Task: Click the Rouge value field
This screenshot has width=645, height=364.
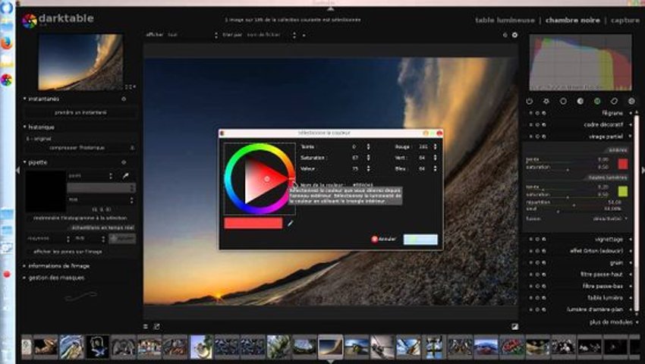Action: tap(423, 147)
